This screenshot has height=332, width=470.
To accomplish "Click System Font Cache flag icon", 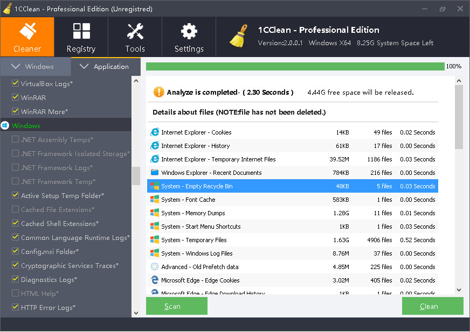I will pyautogui.click(x=155, y=200).
